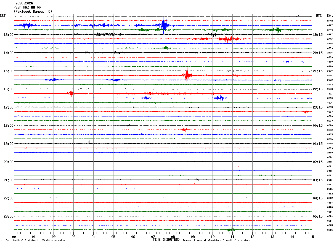Click the 02:15 UTC time label

[x=318, y=162]
